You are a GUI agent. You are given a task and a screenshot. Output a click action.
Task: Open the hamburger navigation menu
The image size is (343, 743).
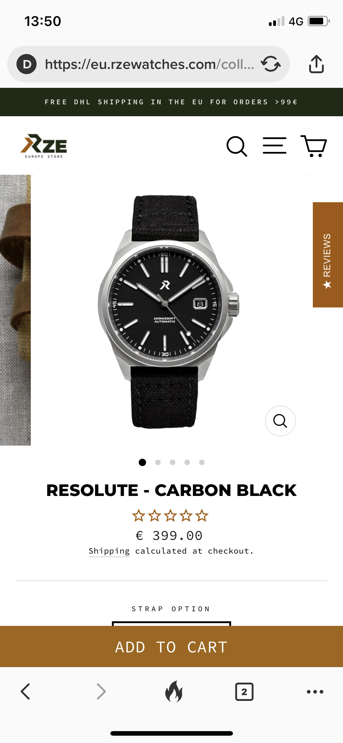[x=274, y=145]
